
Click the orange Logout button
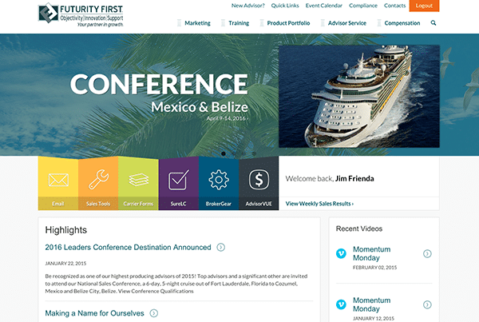(424, 6)
